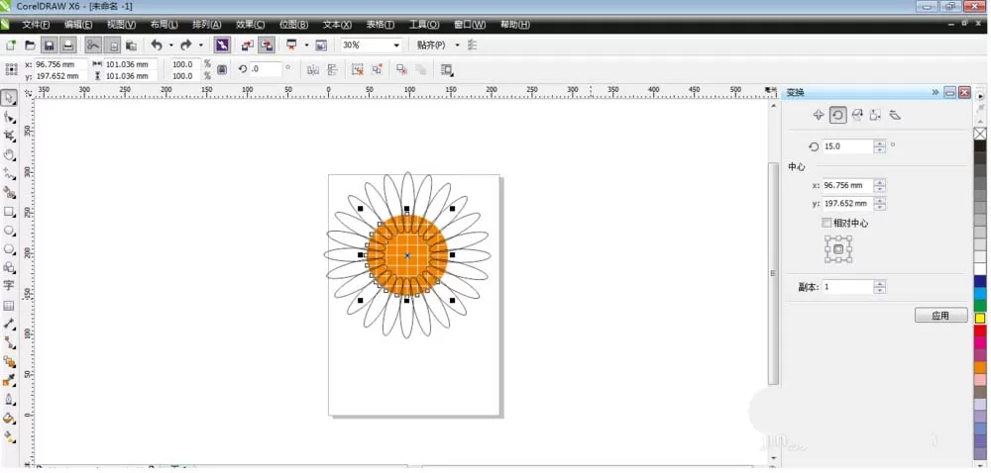Select the Position icon in transform docker

coord(819,115)
